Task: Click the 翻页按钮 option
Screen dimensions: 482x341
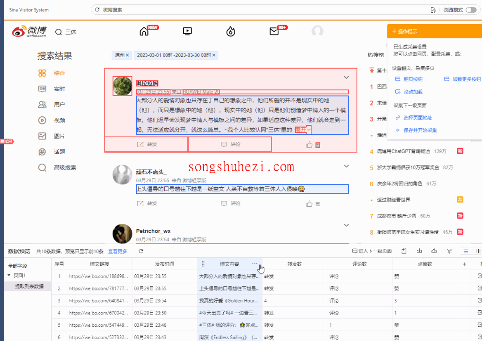Action: (x=409, y=79)
